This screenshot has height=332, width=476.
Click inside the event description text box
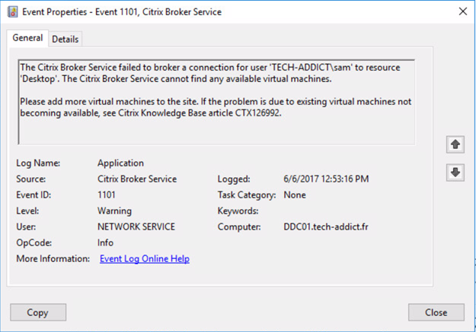(x=216, y=102)
